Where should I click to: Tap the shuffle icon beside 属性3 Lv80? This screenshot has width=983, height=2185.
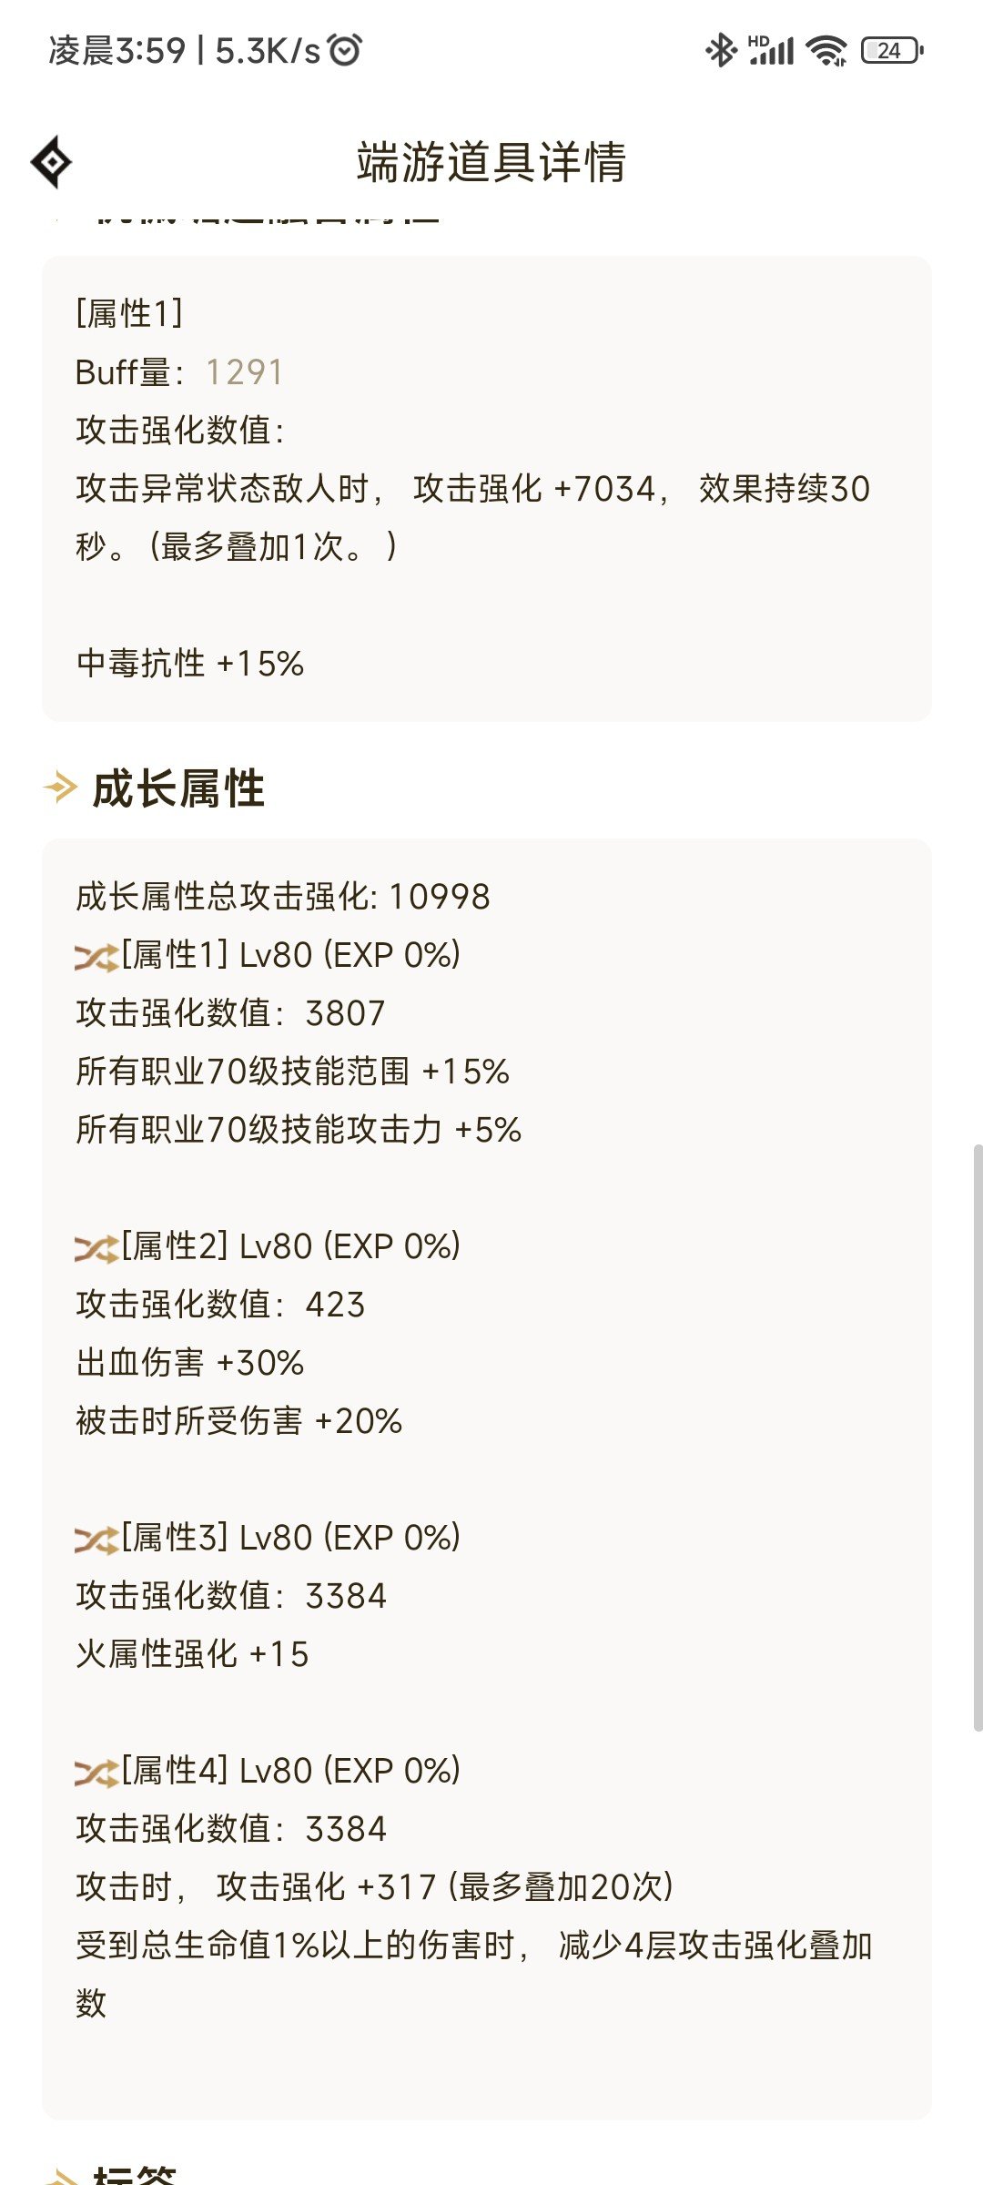tap(96, 1540)
